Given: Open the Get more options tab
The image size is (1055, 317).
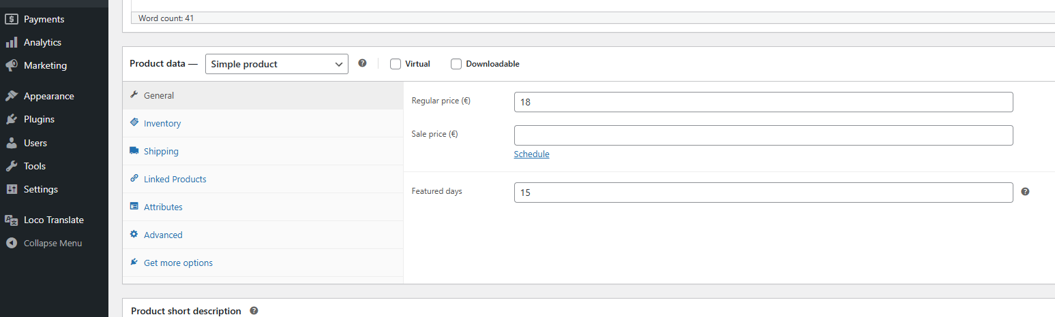Looking at the screenshot, I should pos(263,263).
